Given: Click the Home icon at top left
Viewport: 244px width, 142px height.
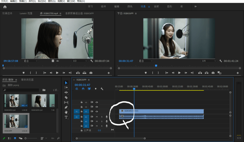Looking at the screenshot, I should 5,7.
